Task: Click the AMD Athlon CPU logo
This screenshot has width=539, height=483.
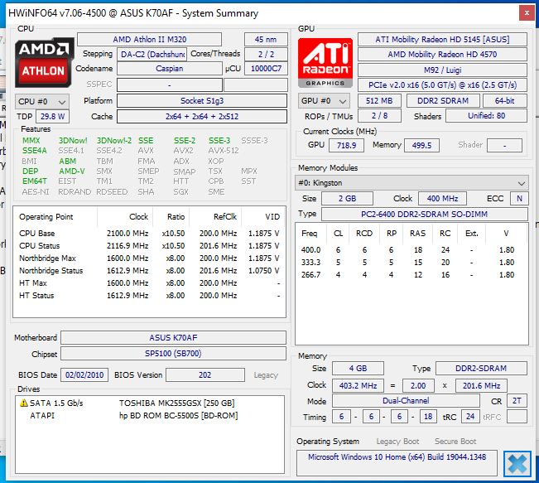Action: point(45,62)
